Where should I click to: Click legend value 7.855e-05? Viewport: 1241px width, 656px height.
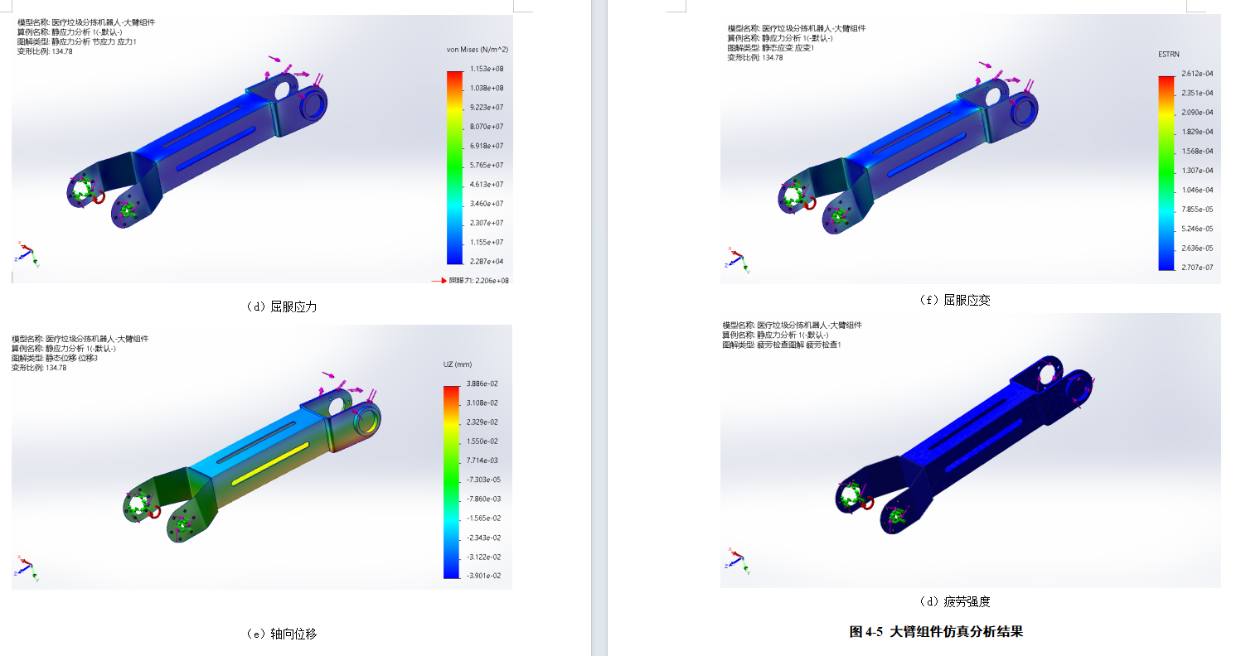[x=1198, y=210]
